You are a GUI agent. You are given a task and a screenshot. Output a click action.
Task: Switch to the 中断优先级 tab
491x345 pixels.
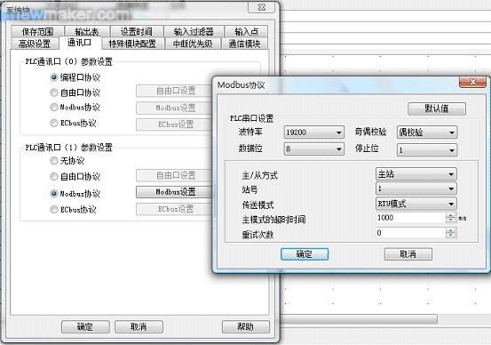tap(193, 44)
